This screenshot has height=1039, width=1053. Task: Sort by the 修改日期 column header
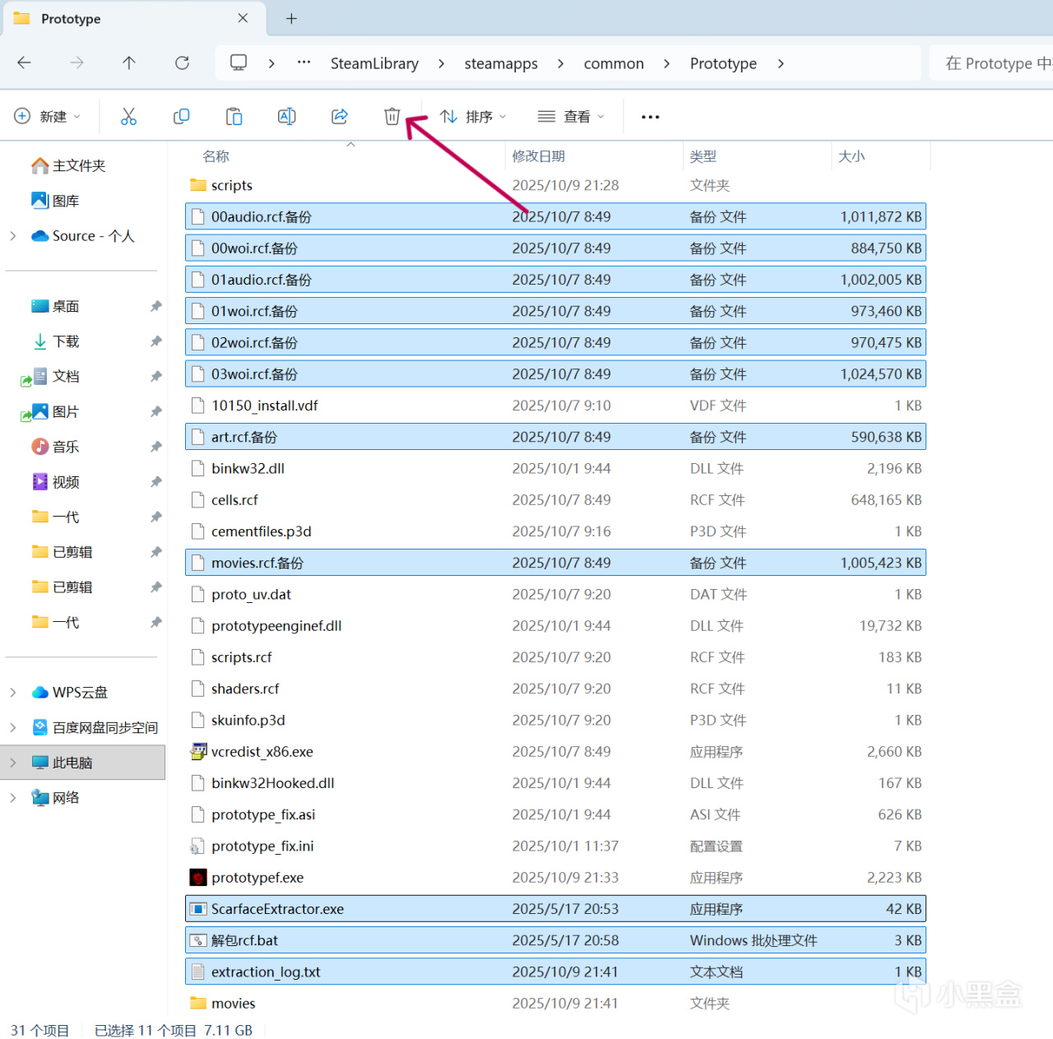coord(538,156)
